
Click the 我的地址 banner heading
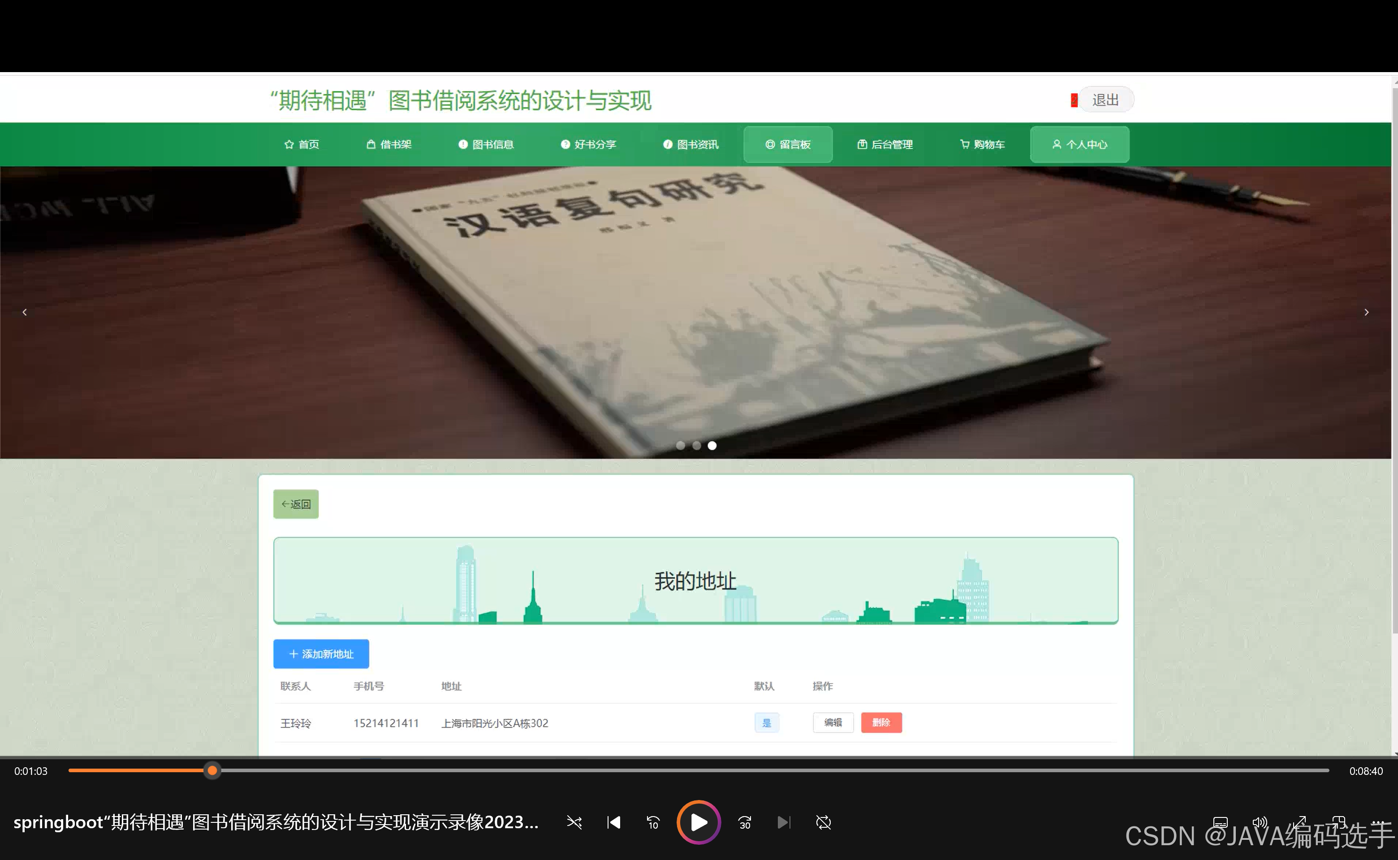[x=695, y=581]
